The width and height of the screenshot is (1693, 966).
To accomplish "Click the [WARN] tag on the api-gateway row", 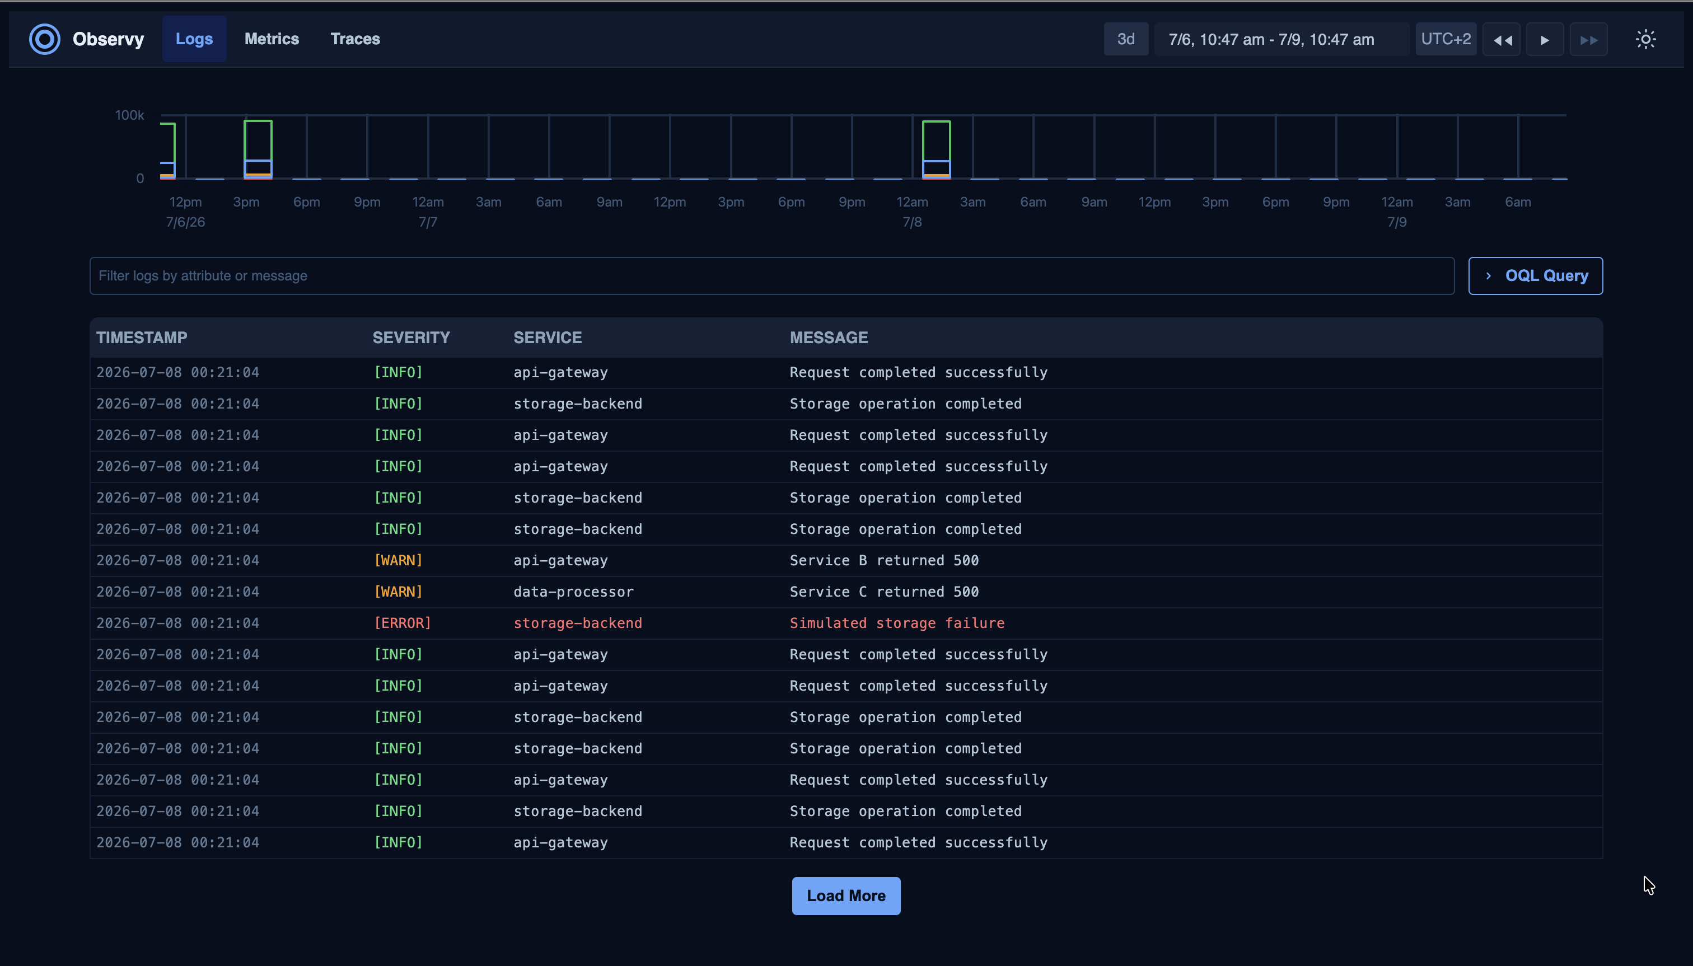I will pos(398,561).
